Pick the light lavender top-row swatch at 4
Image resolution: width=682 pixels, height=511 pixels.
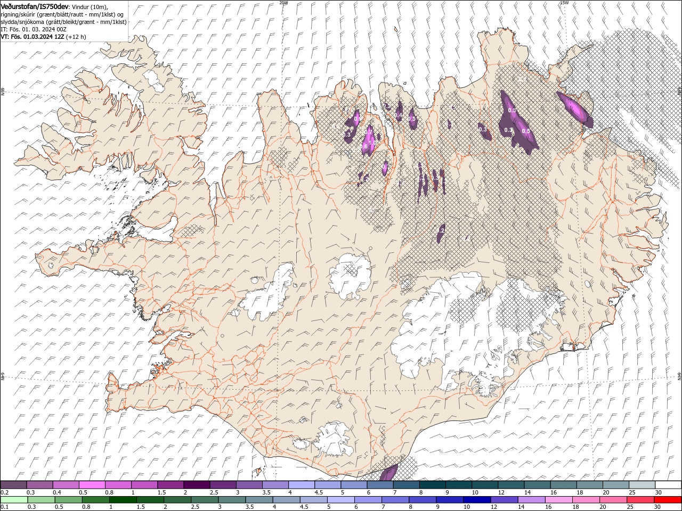pyautogui.click(x=301, y=485)
